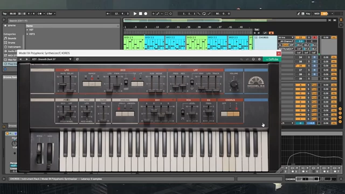Click the Stop button in the transport

click(140, 13)
